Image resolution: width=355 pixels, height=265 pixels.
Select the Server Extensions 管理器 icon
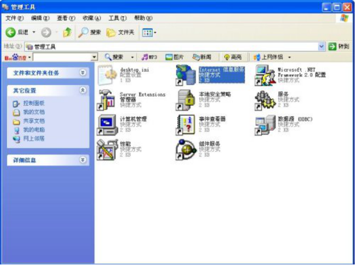(107, 99)
